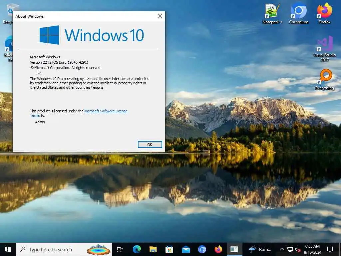The width and height of the screenshot is (341, 256).
Task: Open network status tray icon
Action: pos(290,249)
